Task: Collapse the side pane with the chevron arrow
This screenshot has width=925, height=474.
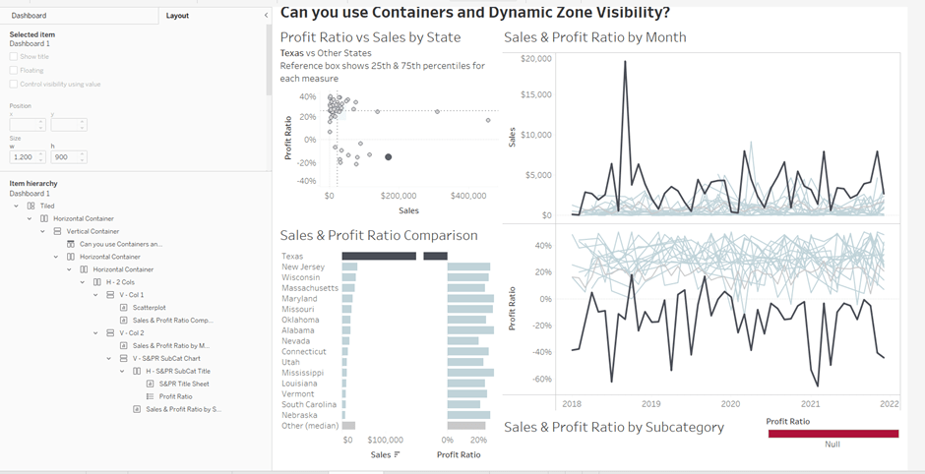Action: (267, 16)
